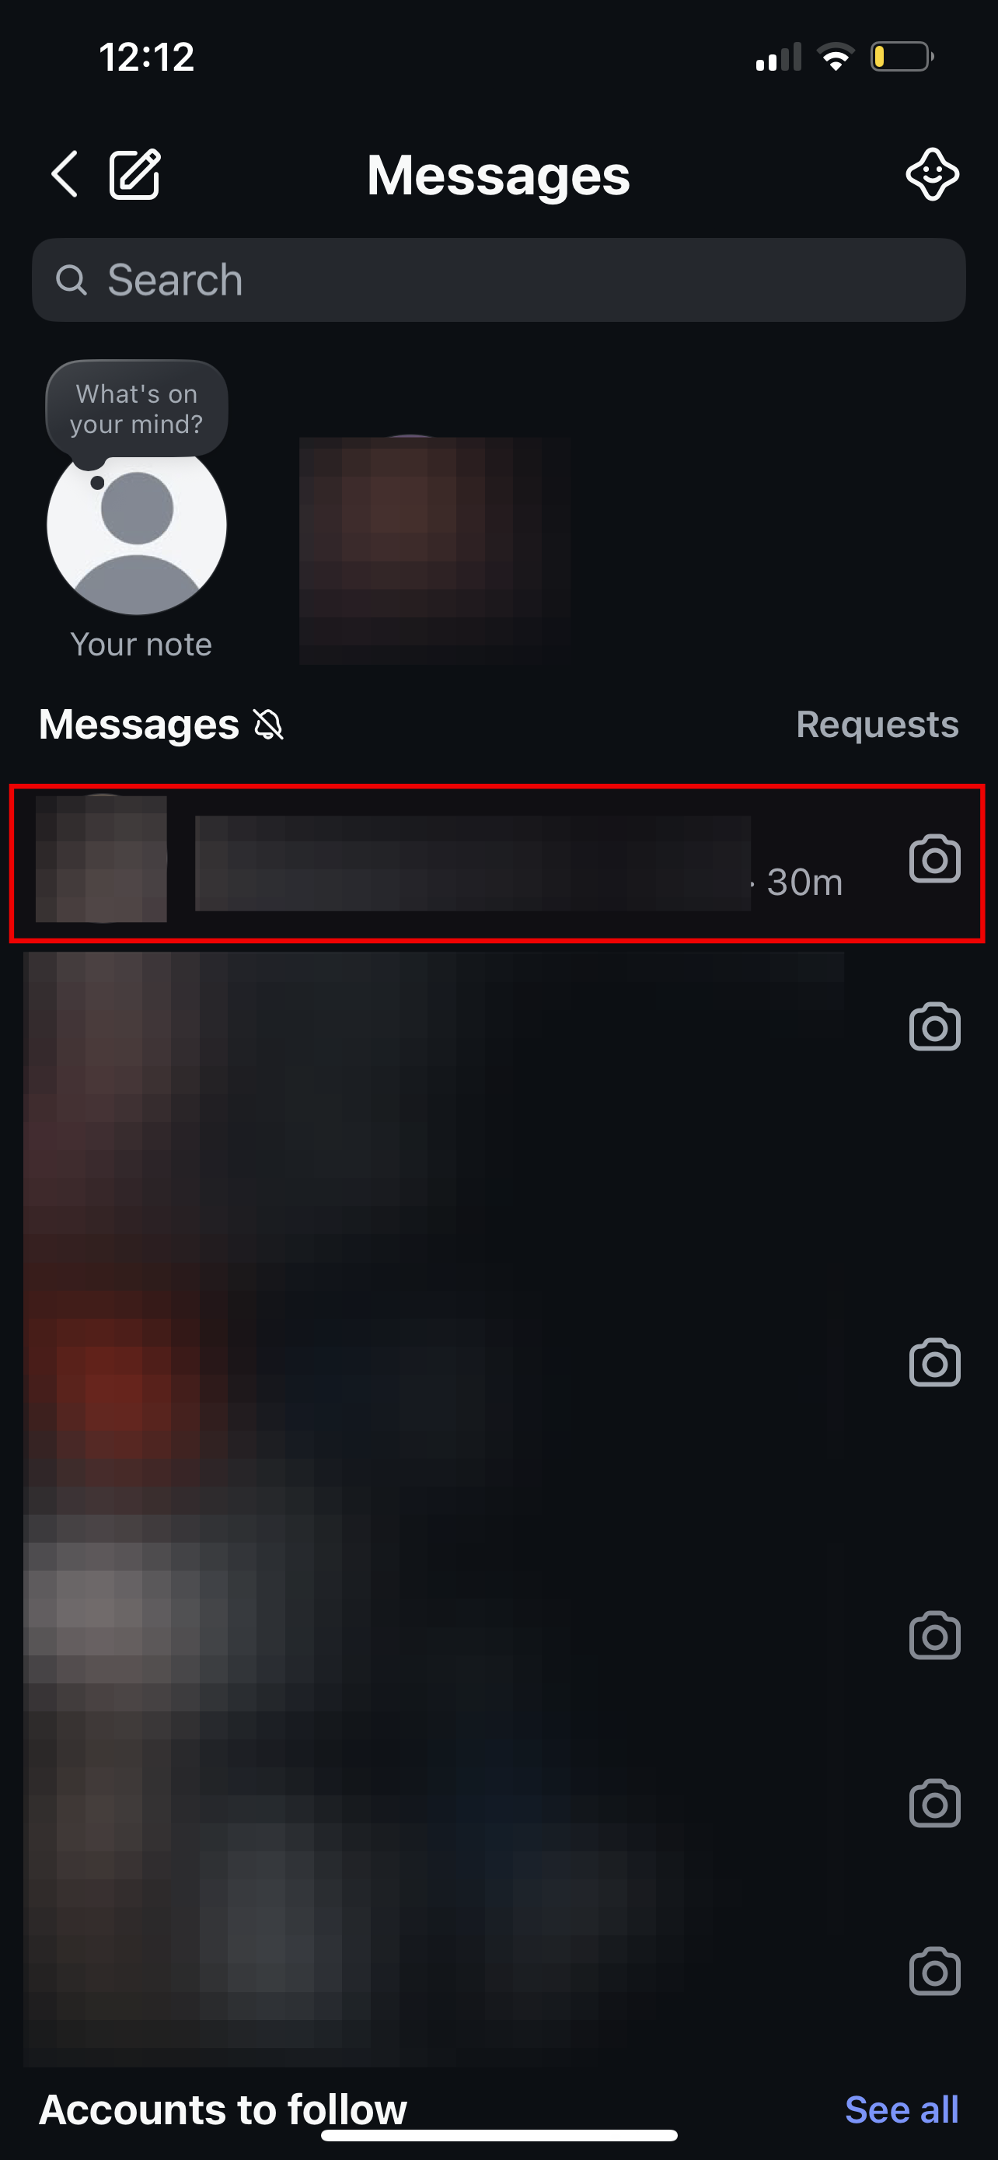Open the Requests tab
The image size is (998, 2160).
877,725
